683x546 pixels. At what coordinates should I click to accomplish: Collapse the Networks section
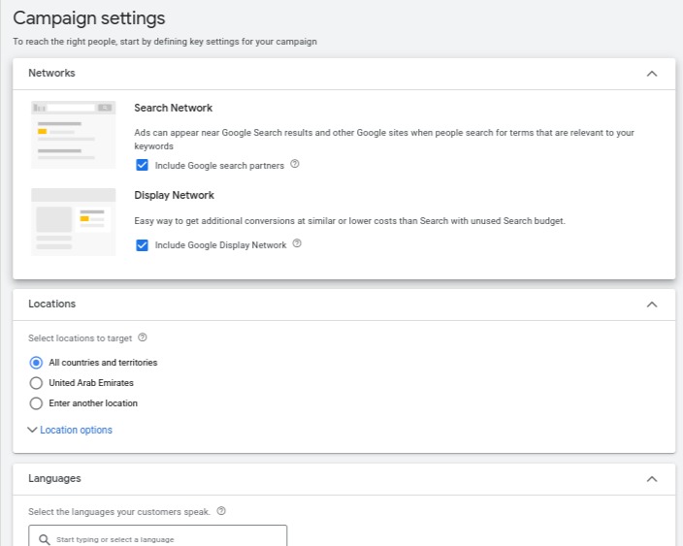pos(652,74)
